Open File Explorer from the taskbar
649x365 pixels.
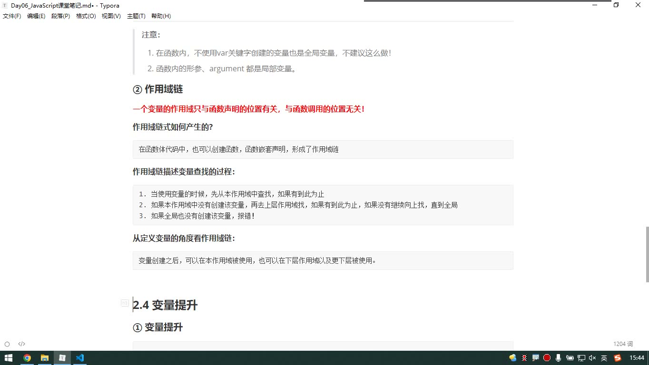point(44,358)
